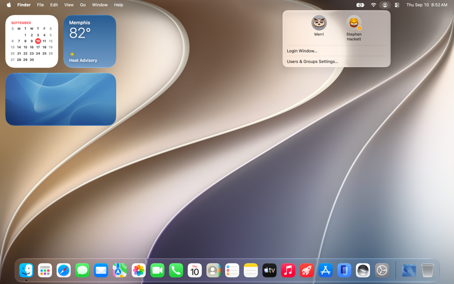Switch to the Merri user account
The width and height of the screenshot is (454, 284).
(319, 26)
